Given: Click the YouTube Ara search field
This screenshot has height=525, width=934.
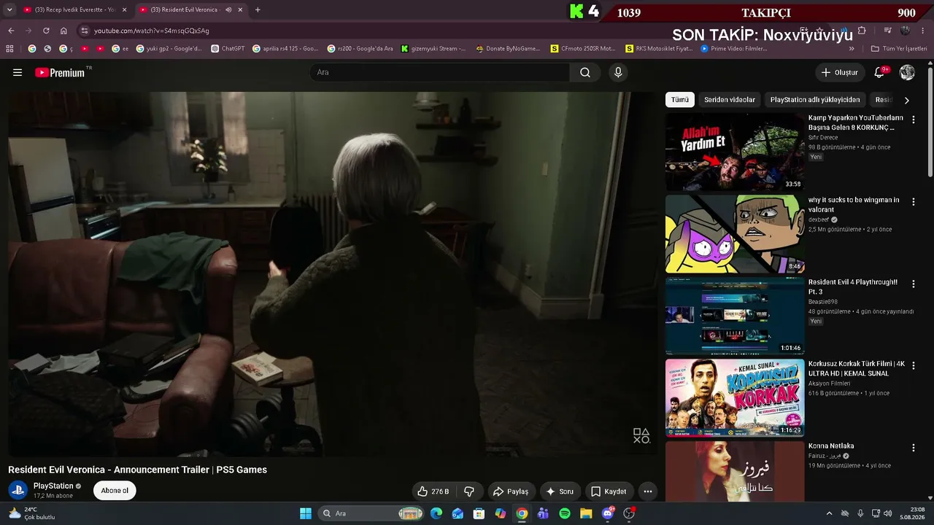Looking at the screenshot, I should (x=440, y=72).
